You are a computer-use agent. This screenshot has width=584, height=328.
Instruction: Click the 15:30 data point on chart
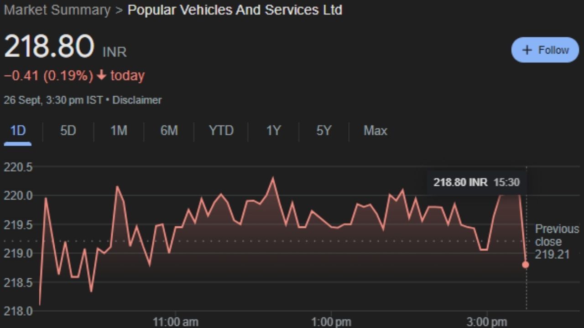coord(526,265)
